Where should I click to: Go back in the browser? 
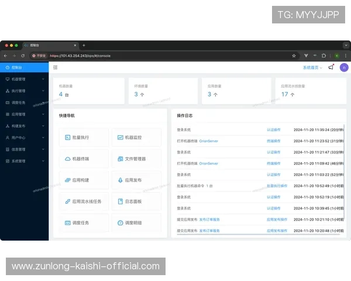point(5,56)
